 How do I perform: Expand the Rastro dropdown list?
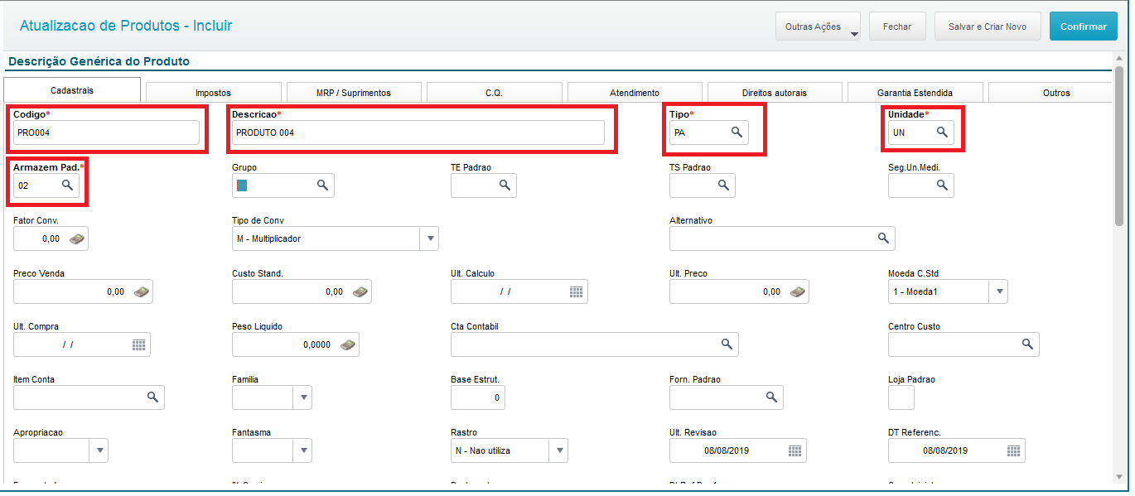pos(559,450)
